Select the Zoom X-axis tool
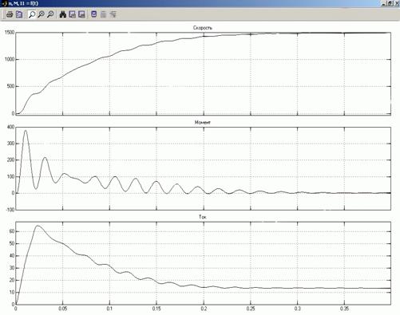Image resolution: width=400 pixels, height=315 pixels. click(41, 14)
